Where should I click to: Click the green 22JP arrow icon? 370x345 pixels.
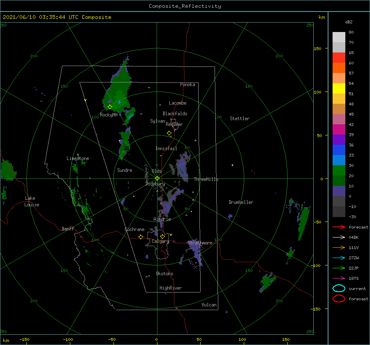coord(339,268)
